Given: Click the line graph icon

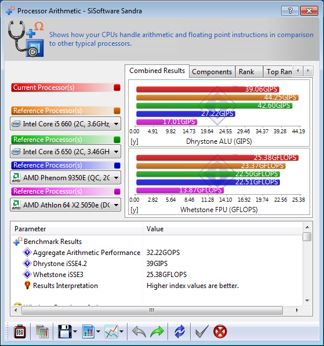Looking at the screenshot, I should [111, 332].
